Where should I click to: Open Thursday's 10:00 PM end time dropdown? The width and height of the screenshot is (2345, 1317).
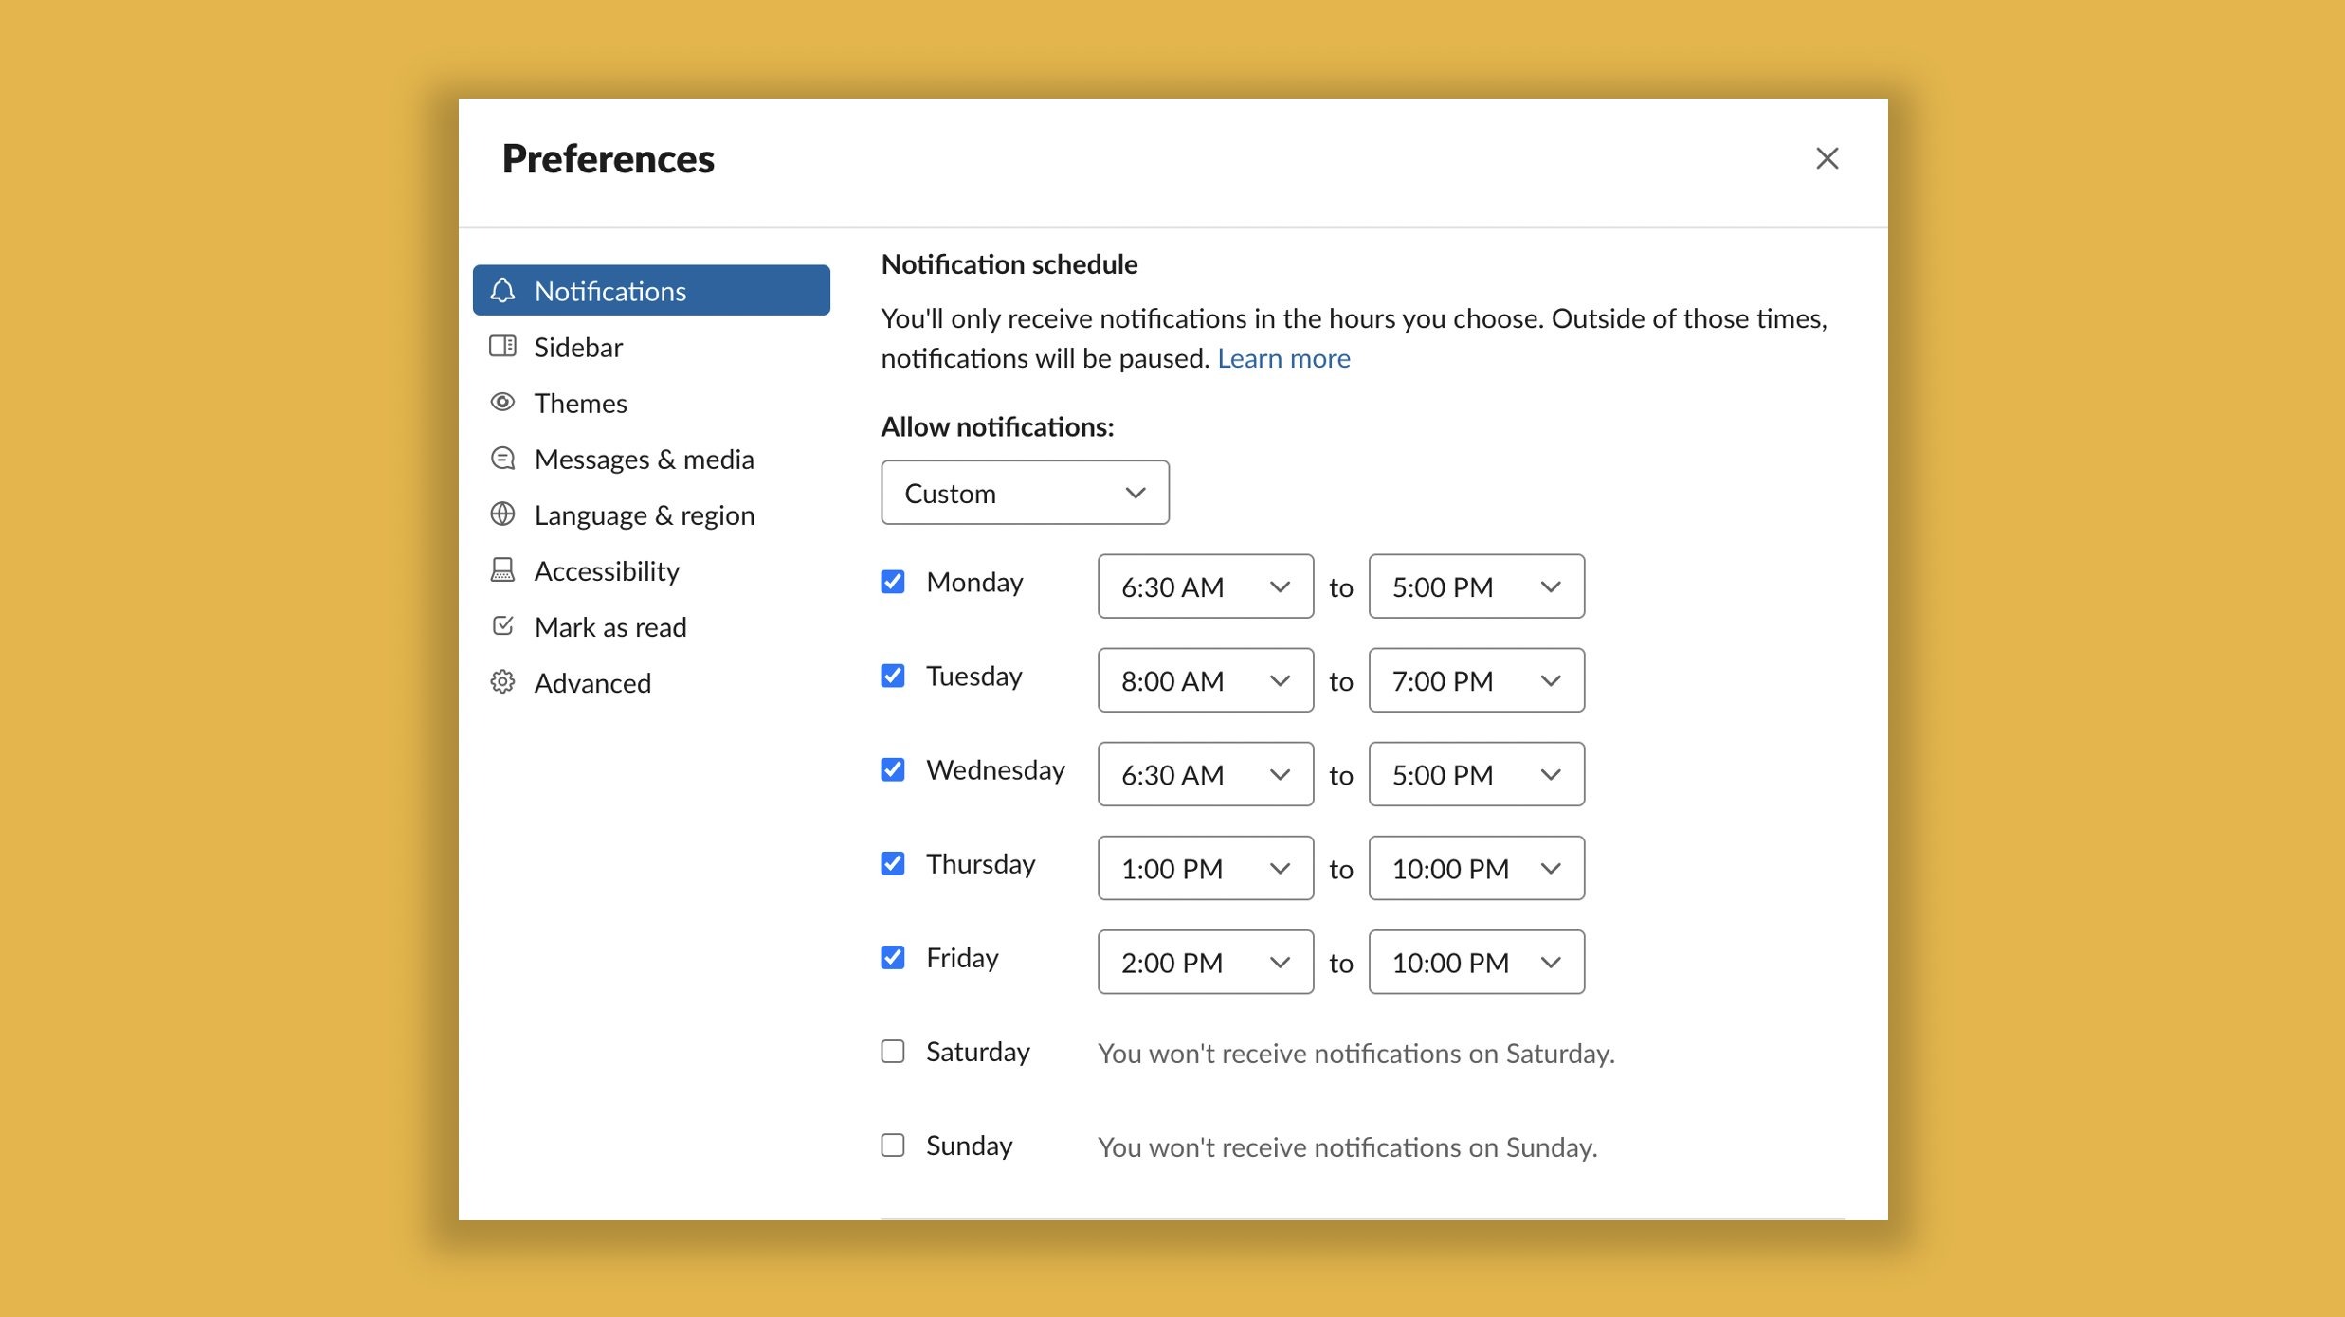pyautogui.click(x=1476, y=868)
